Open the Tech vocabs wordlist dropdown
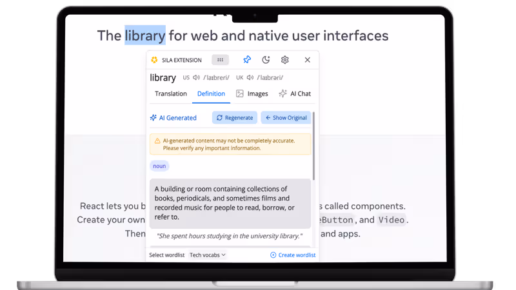This screenshot has width=516, height=290. [x=207, y=255]
